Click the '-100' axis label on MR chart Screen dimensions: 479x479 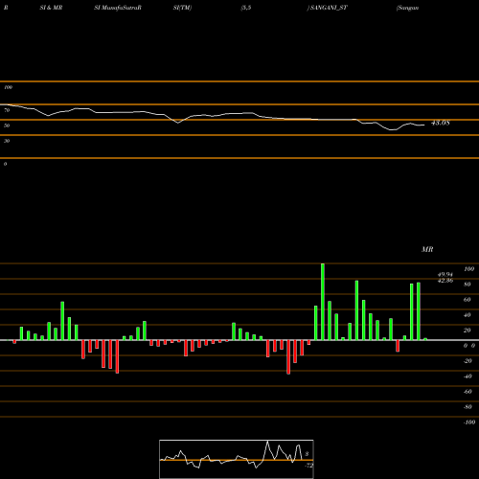click(469, 422)
